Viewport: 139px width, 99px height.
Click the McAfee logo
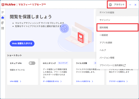[9, 5]
